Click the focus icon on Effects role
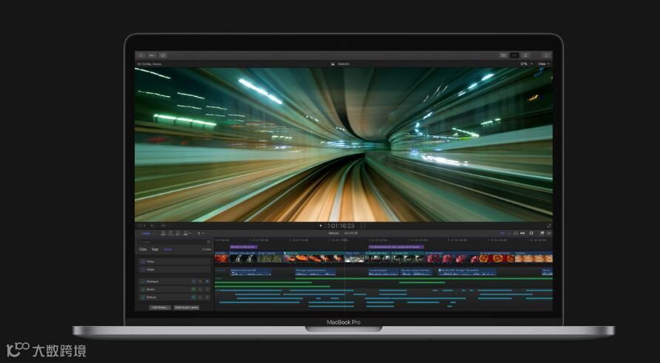660x363 pixels. [x=207, y=297]
